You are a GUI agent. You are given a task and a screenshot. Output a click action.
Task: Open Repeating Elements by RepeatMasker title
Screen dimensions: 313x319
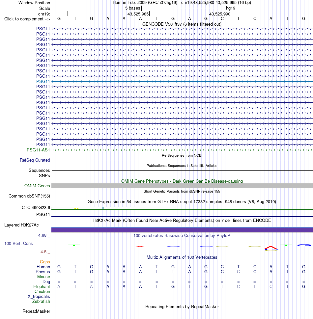[182, 306]
